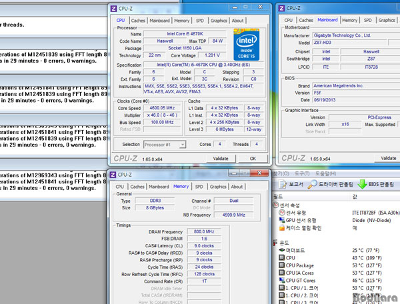Click the Multiplier value x 46.0
This screenshot has height=304, width=400.
tap(162, 115)
